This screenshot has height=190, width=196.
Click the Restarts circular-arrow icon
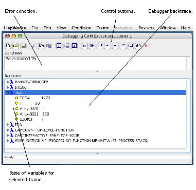[100, 46]
